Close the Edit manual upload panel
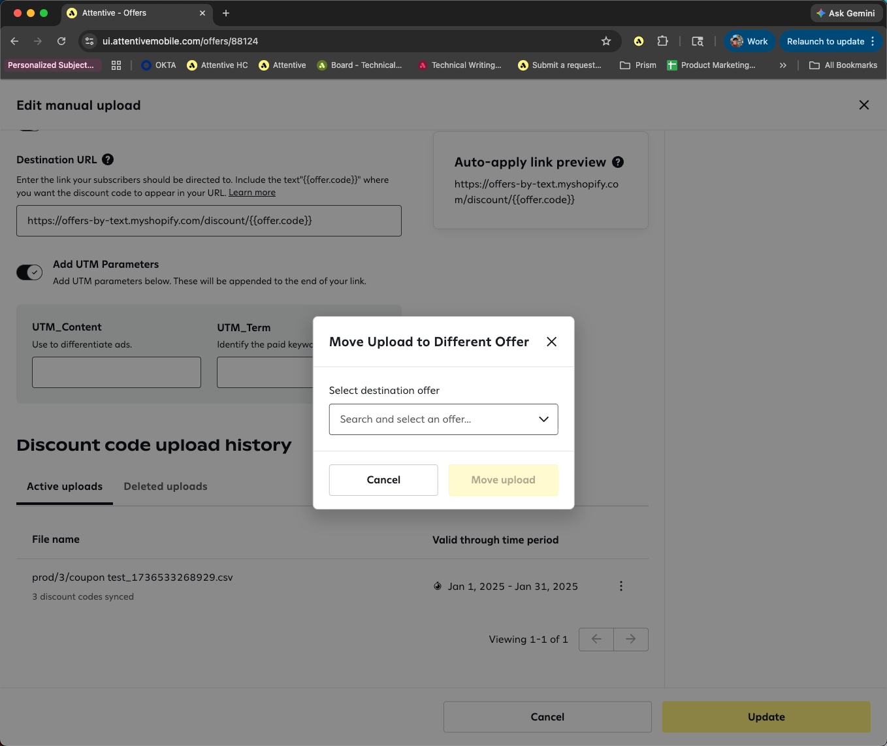887x746 pixels. pyautogui.click(x=863, y=105)
